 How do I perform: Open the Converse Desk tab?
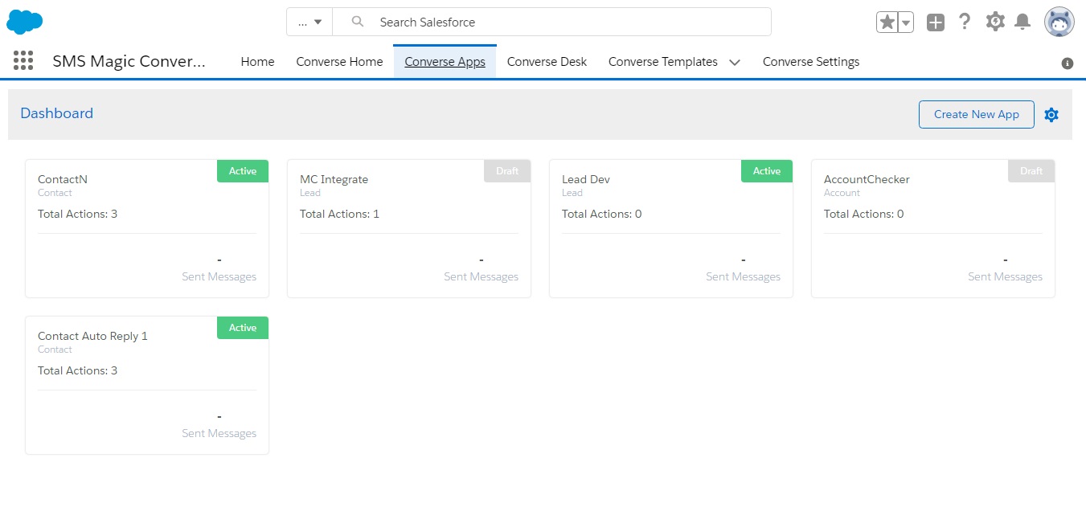point(547,62)
